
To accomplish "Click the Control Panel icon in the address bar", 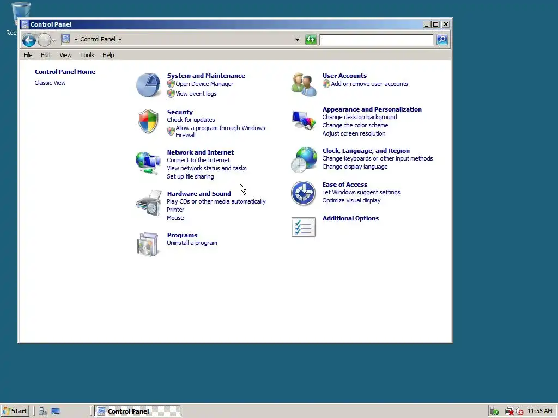I will (x=66, y=39).
